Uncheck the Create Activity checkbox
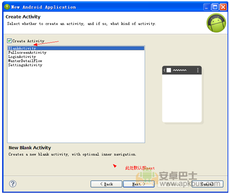Image resolution: width=230 pixels, height=194 pixels. click(9, 40)
